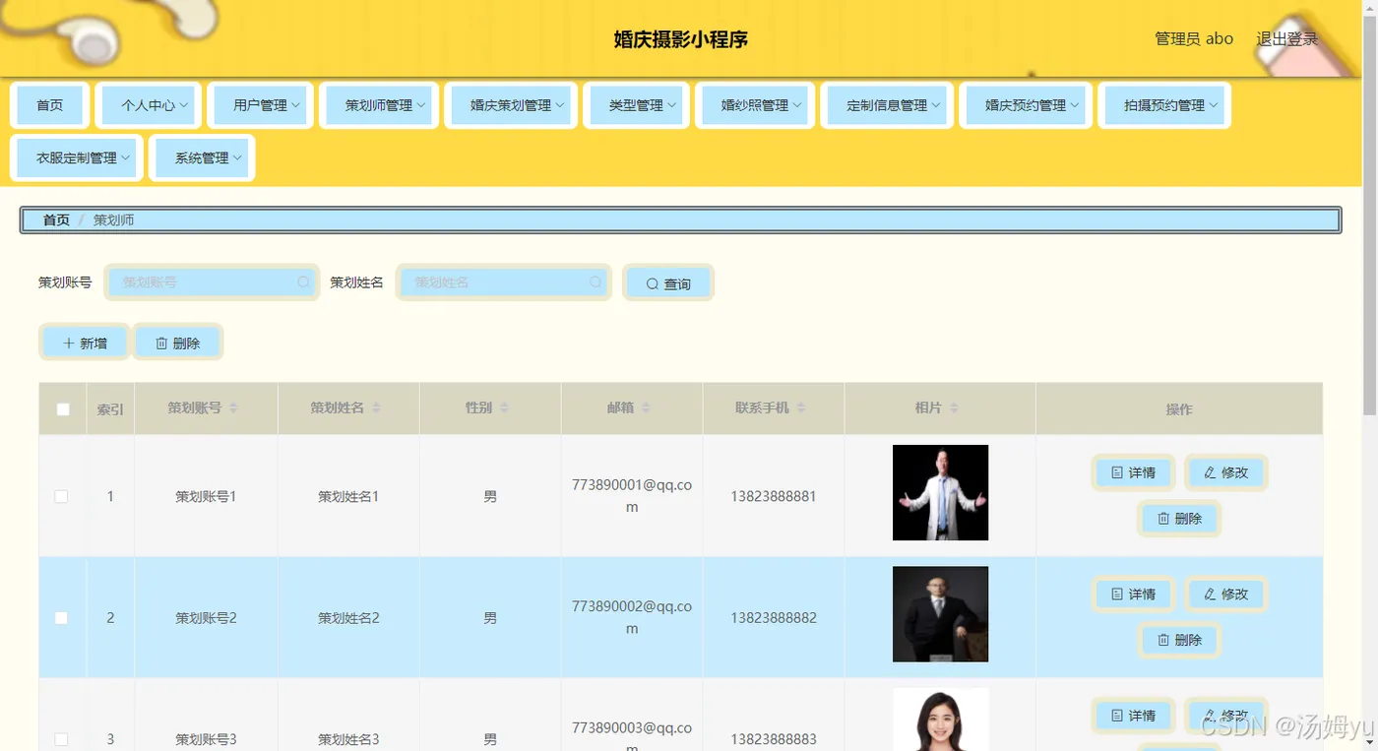Sort the table by 相片 column
1378x751 pixels.
point(954,408)
